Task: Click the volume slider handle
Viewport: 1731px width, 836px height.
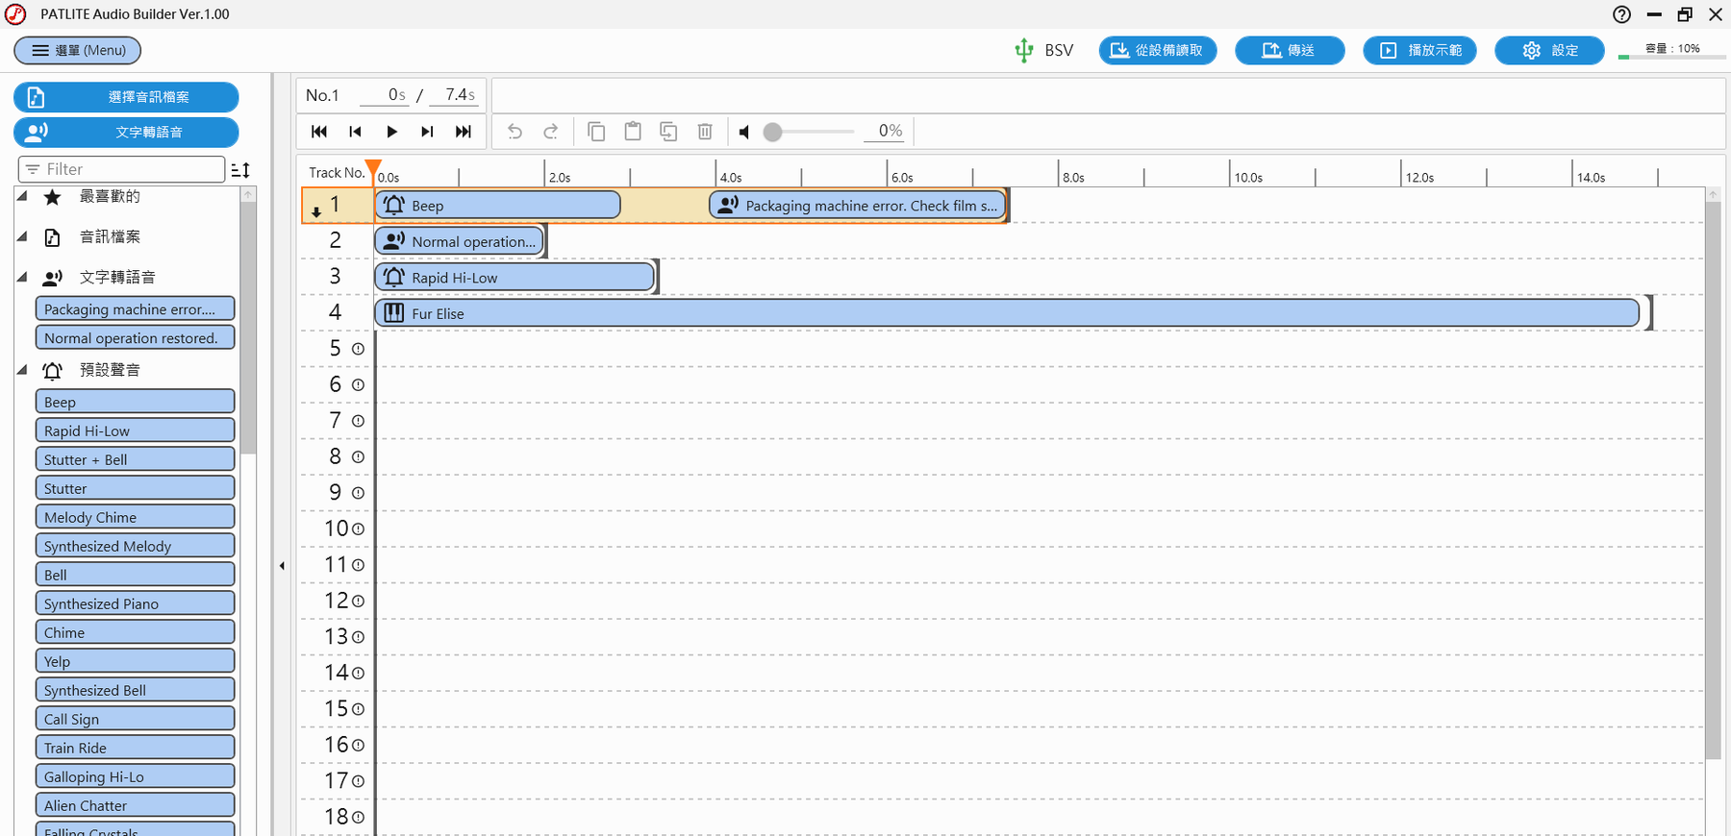Action: click(x=772, y=132)
